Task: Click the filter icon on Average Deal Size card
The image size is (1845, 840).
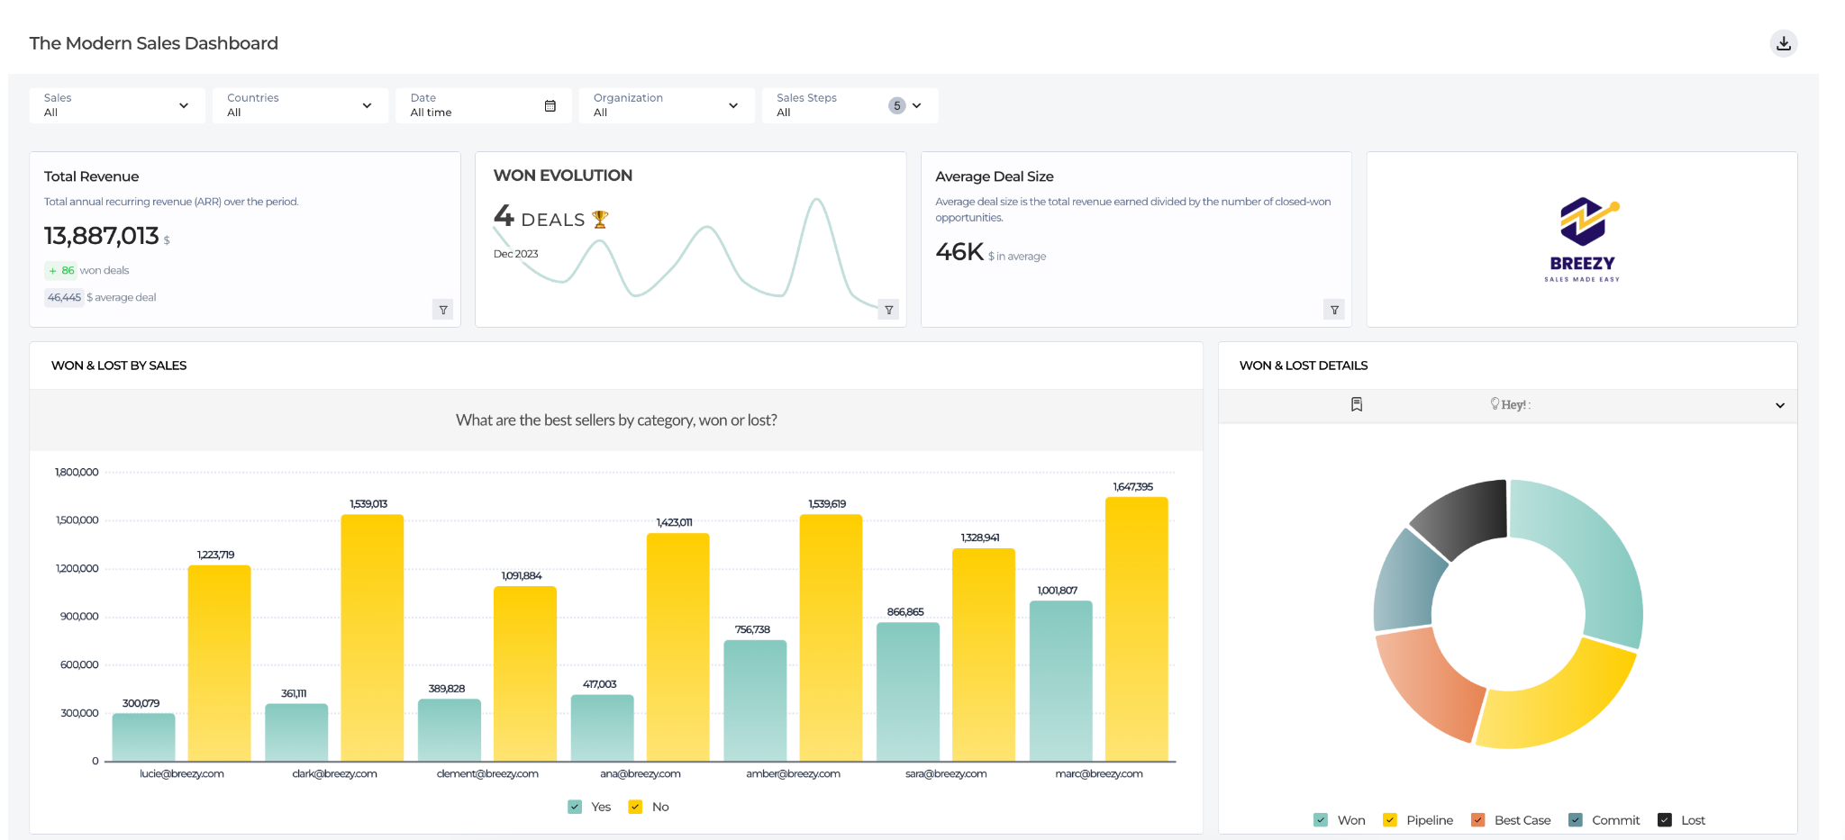Action: tap(1334, 309)
